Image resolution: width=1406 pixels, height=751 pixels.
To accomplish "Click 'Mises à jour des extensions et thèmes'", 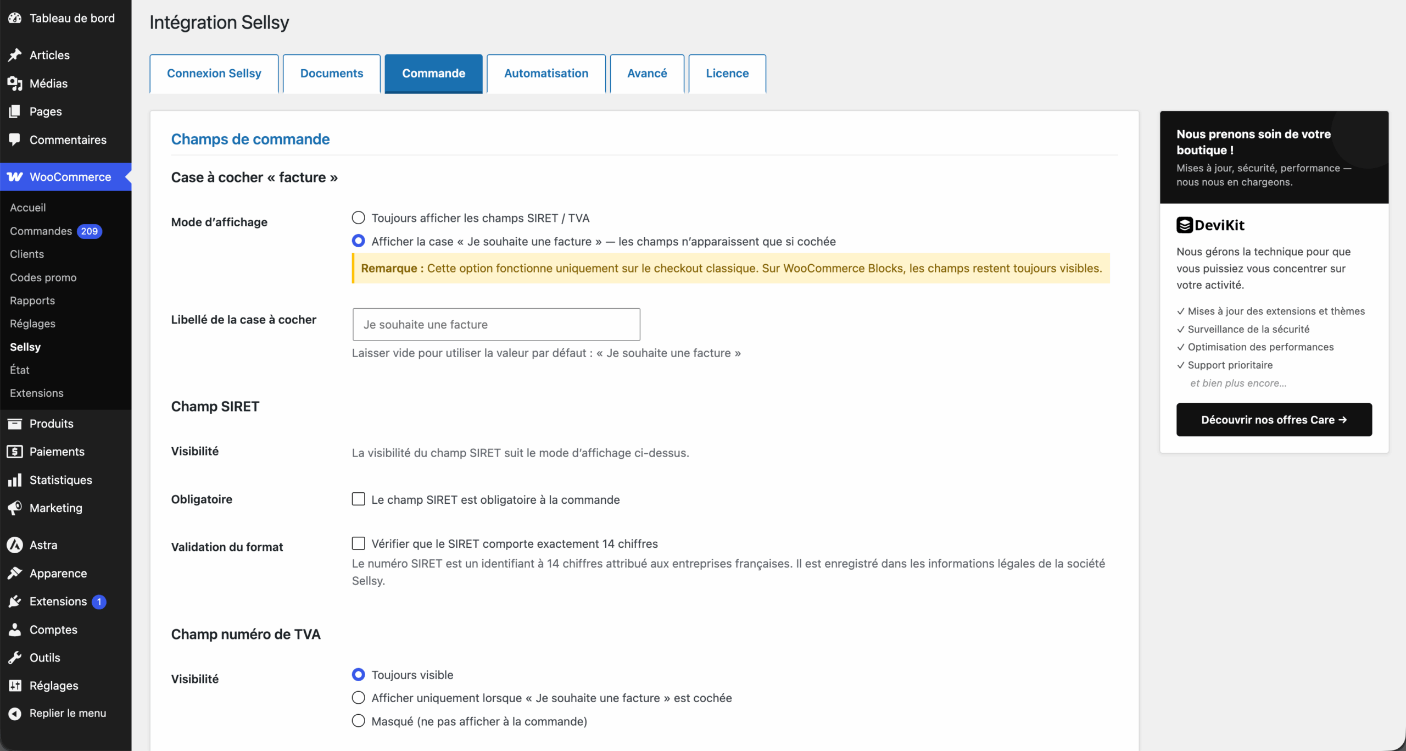I will 1276,311.
